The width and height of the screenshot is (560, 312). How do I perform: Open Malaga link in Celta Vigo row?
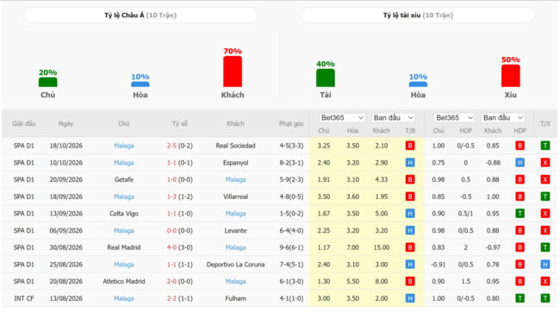pos(235,214)
